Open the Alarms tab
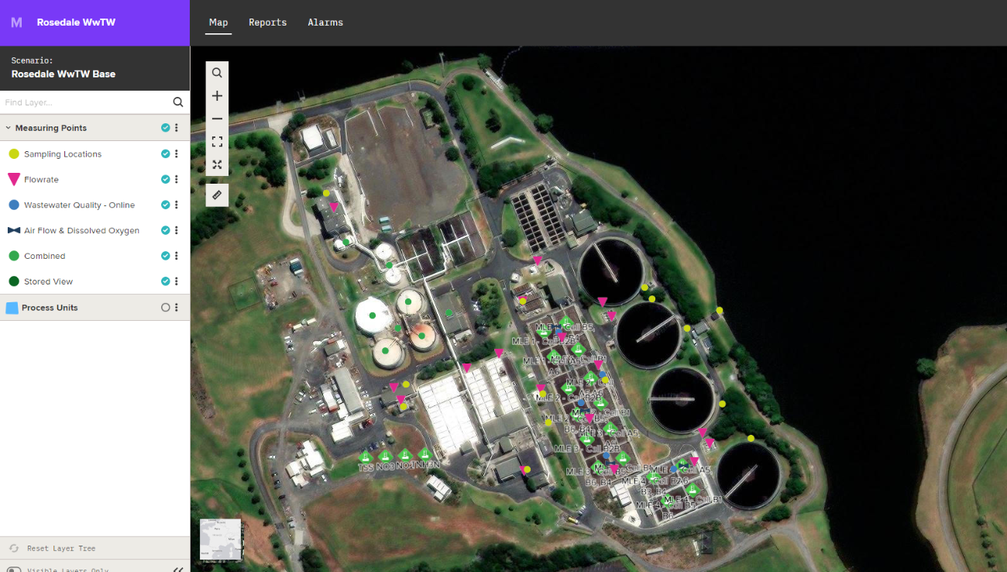 [325, 22]
